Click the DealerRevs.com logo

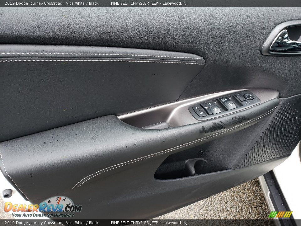pyautogui.click(x=43, y=207)
